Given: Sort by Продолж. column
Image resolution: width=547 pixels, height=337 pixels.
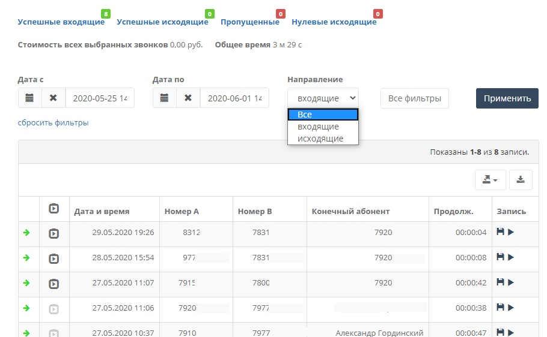Looking at the screenshot, I should click(x=453, y=211).
